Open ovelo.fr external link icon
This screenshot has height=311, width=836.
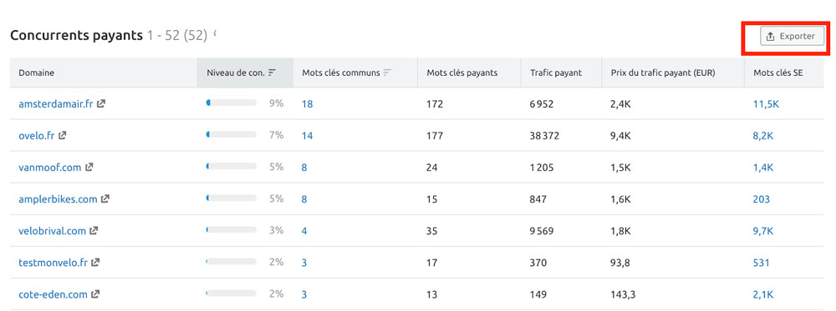pyautogui.click(x=63, y=136)
